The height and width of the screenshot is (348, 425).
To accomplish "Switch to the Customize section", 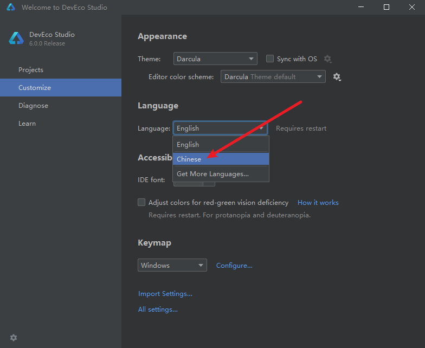I will tap(61, 88).
